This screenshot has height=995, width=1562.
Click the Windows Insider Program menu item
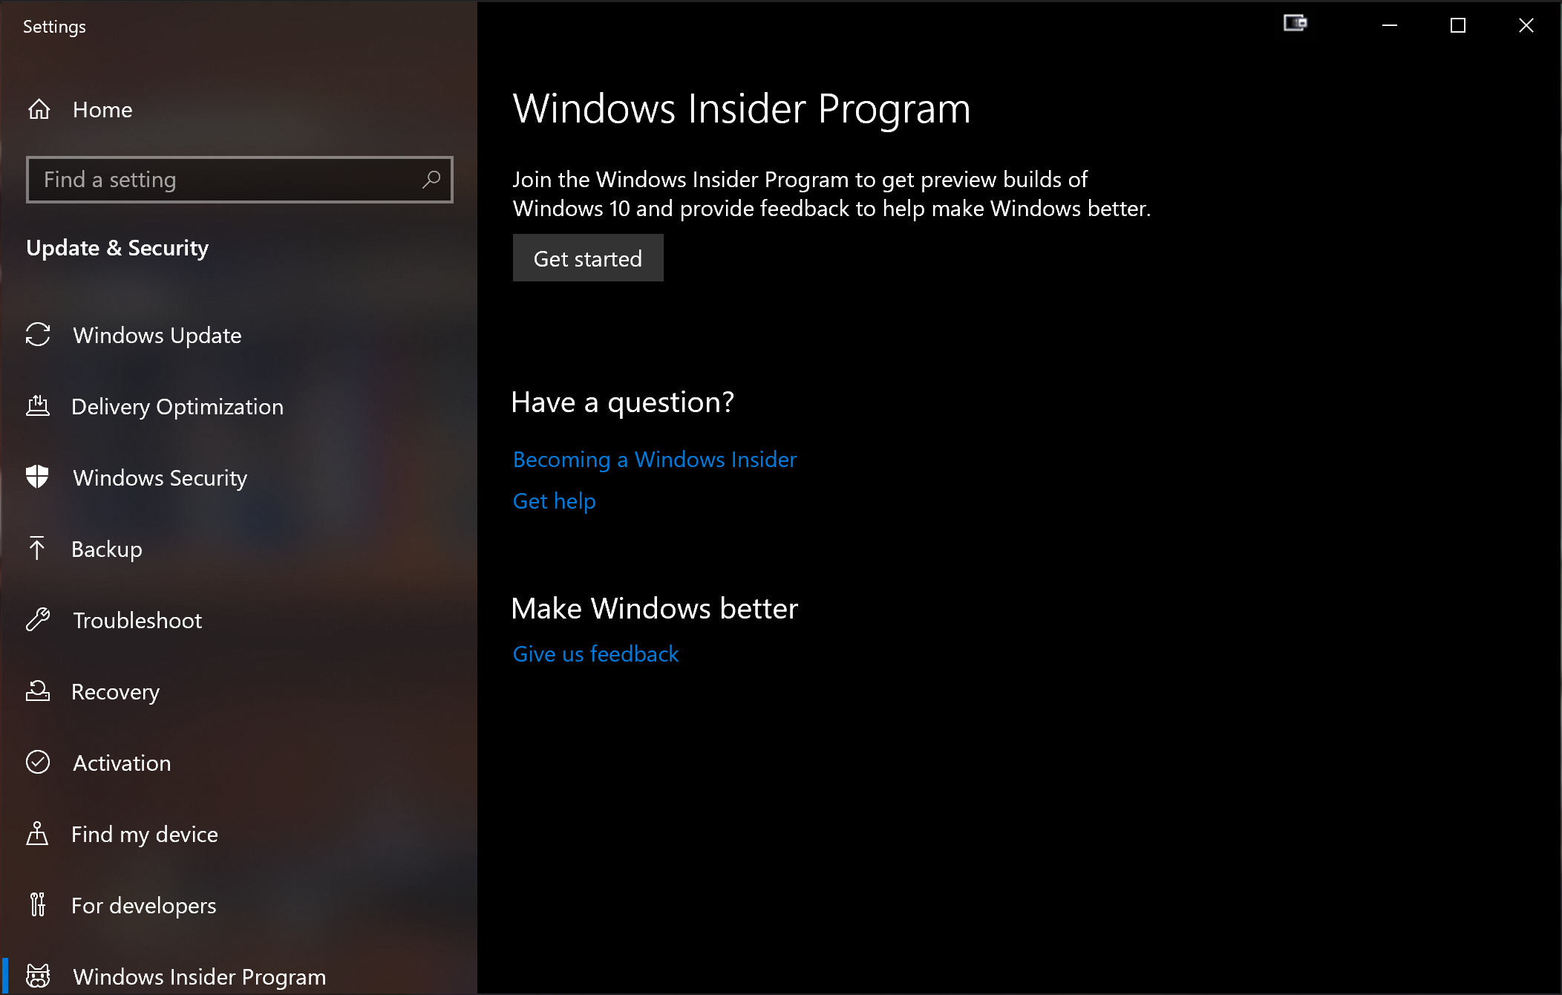[199, 976]
